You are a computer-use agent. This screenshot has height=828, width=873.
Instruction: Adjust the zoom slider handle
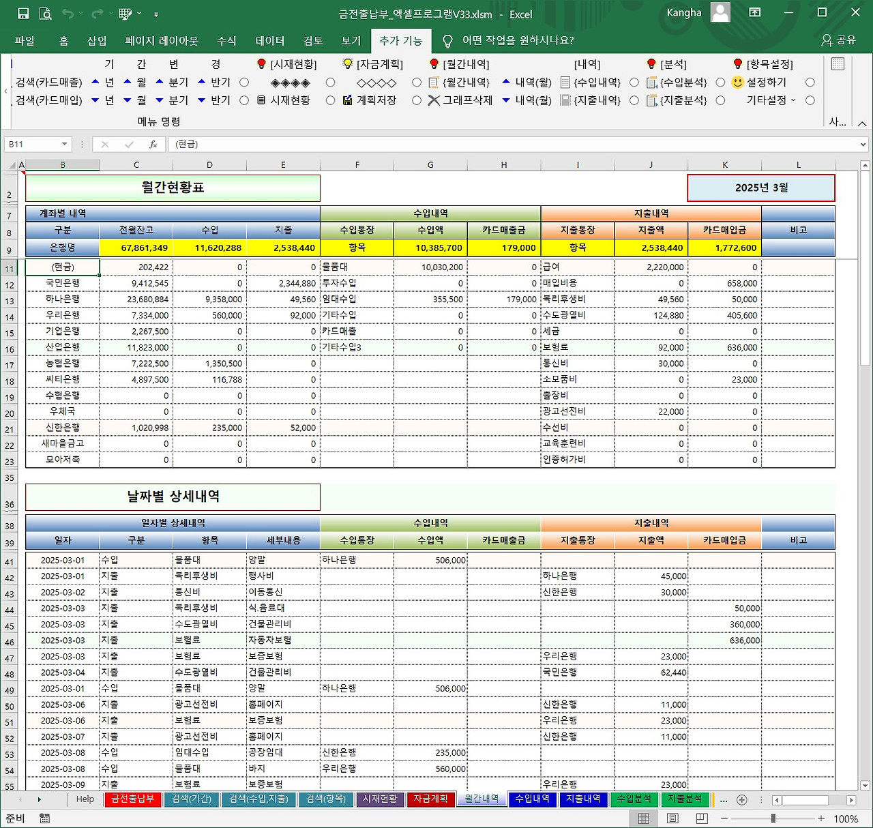(773, 818)
